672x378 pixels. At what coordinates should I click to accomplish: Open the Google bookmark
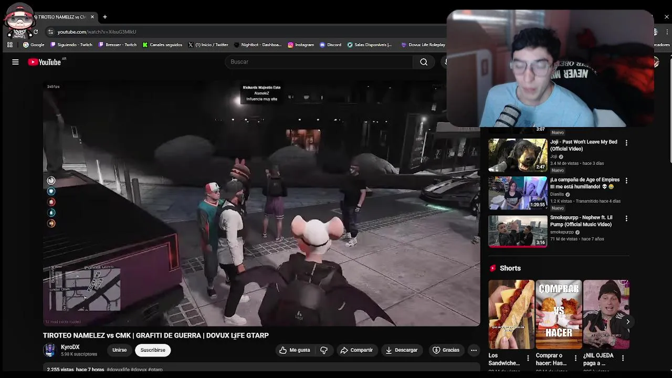pyautogui.click(x=34, y=45)
